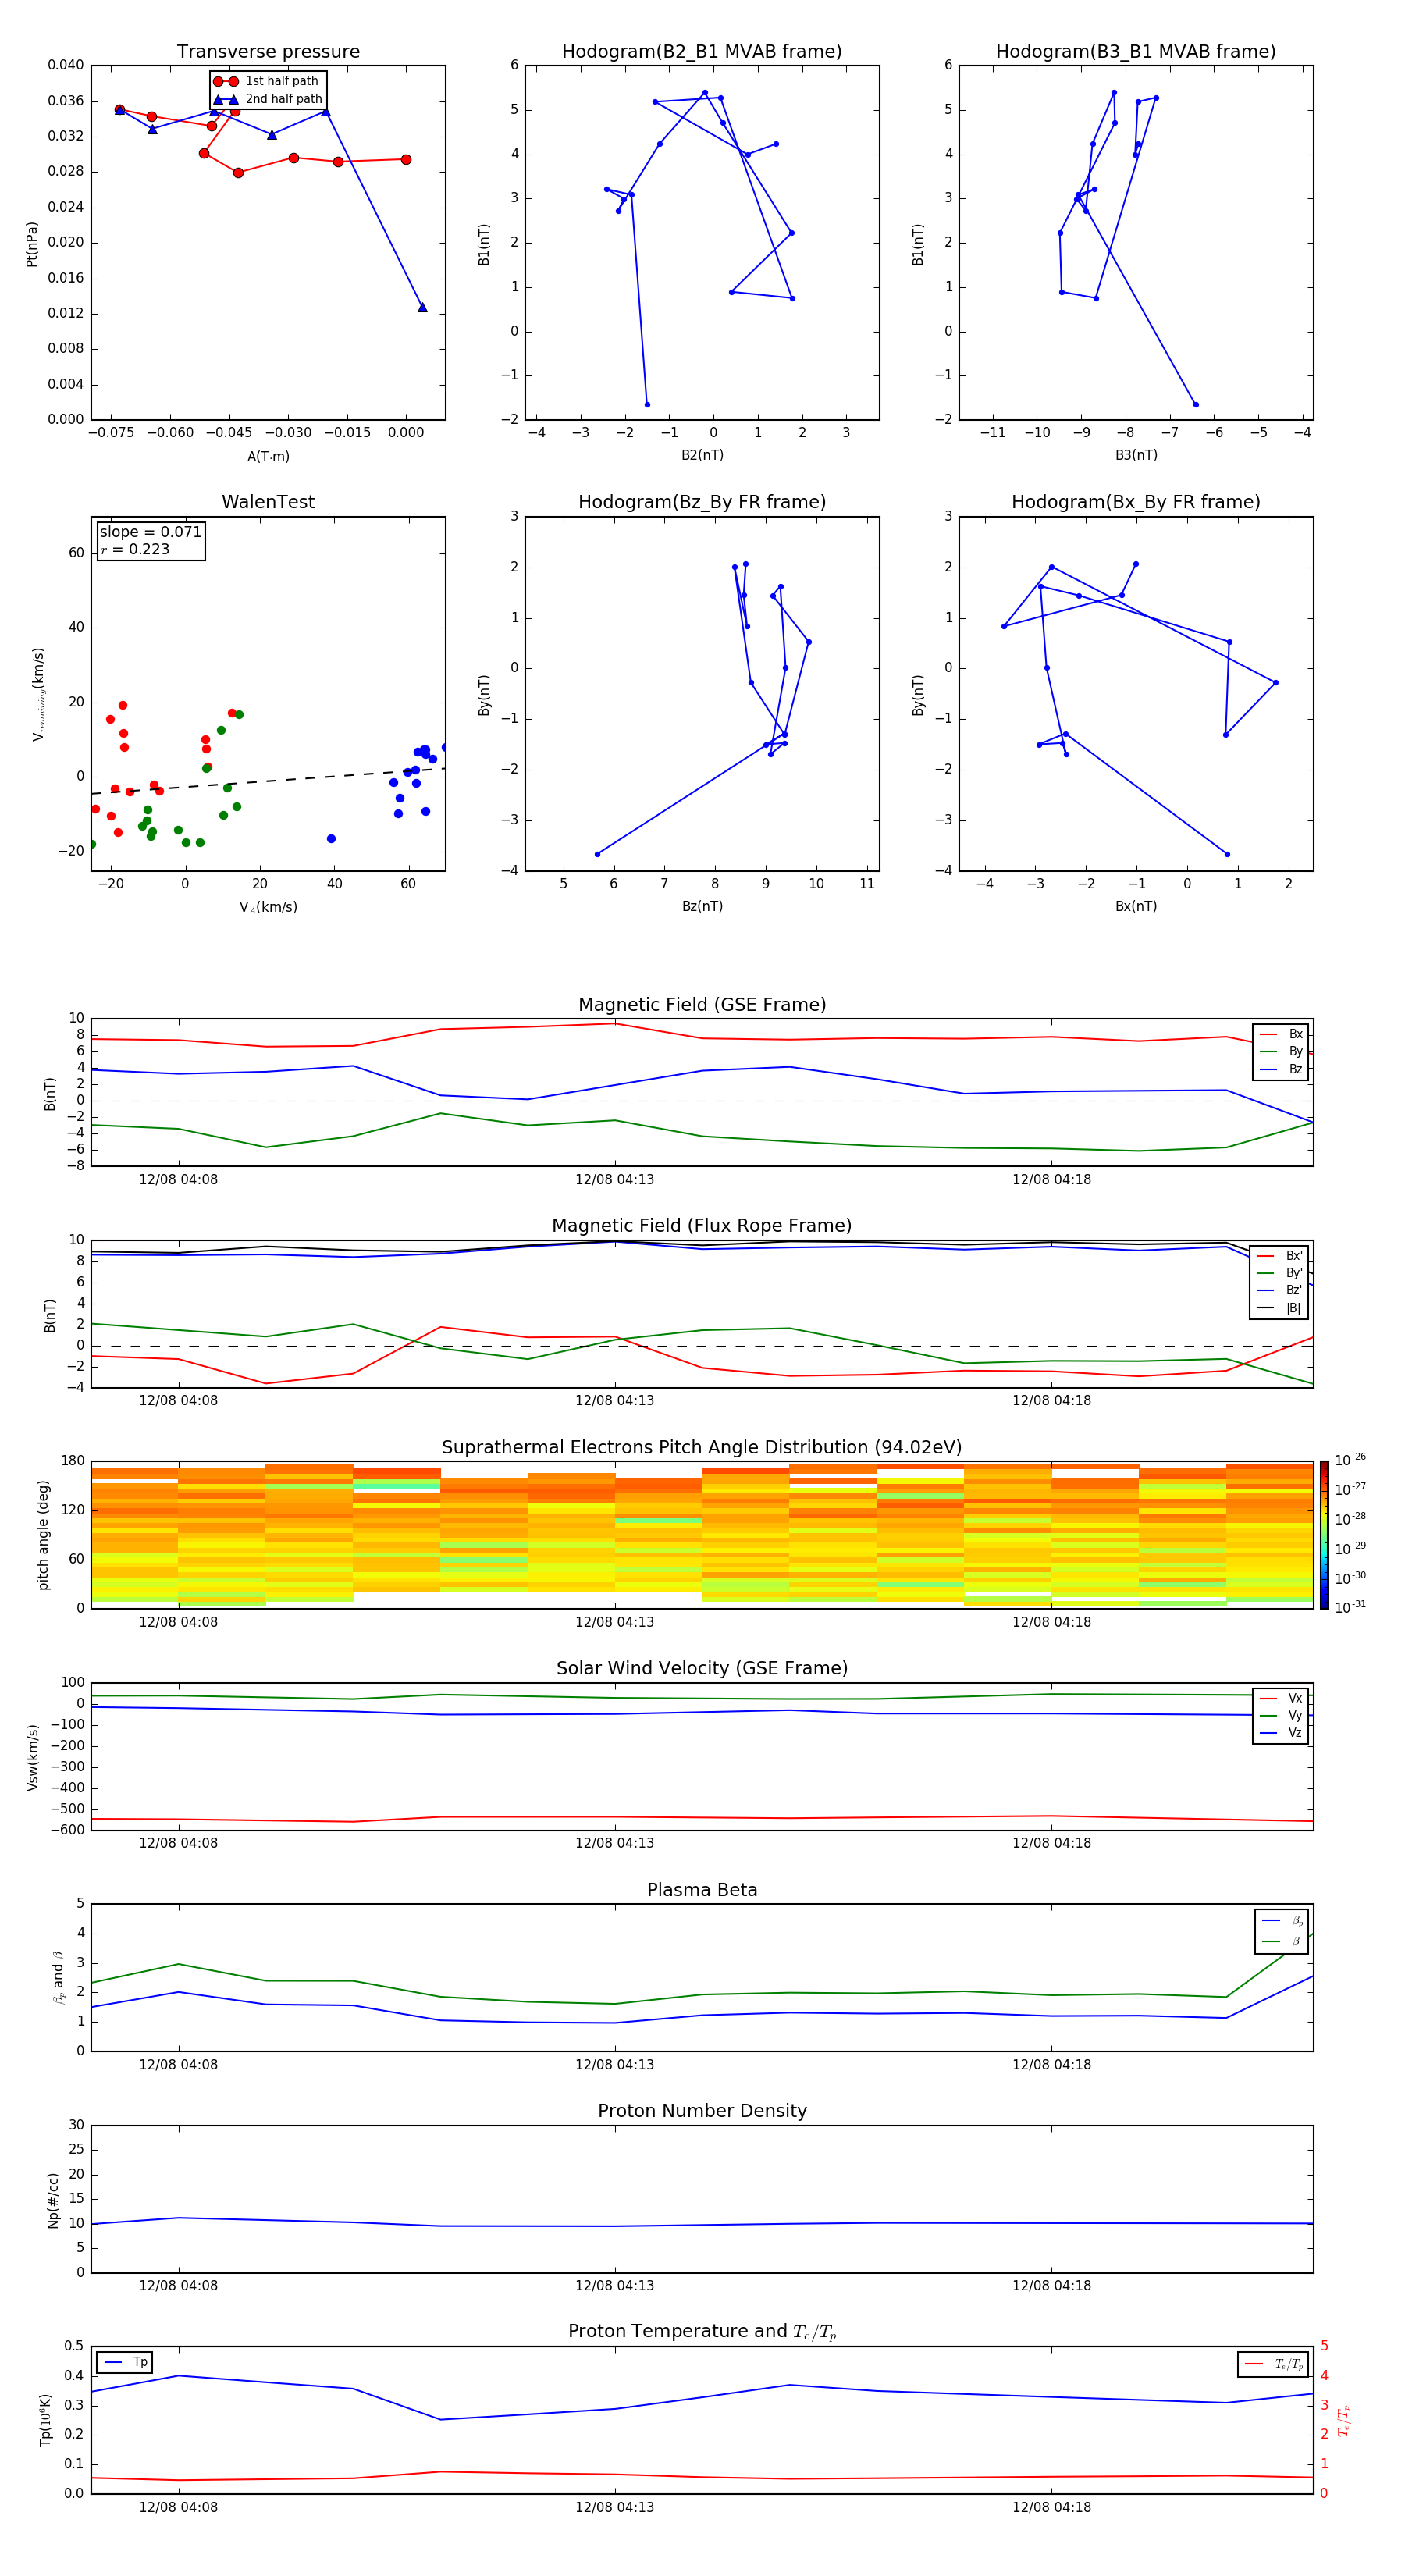Click the lowest blue triangle in Transverse pressure
Screen dimensions: 1405x2576
point(422,308)
